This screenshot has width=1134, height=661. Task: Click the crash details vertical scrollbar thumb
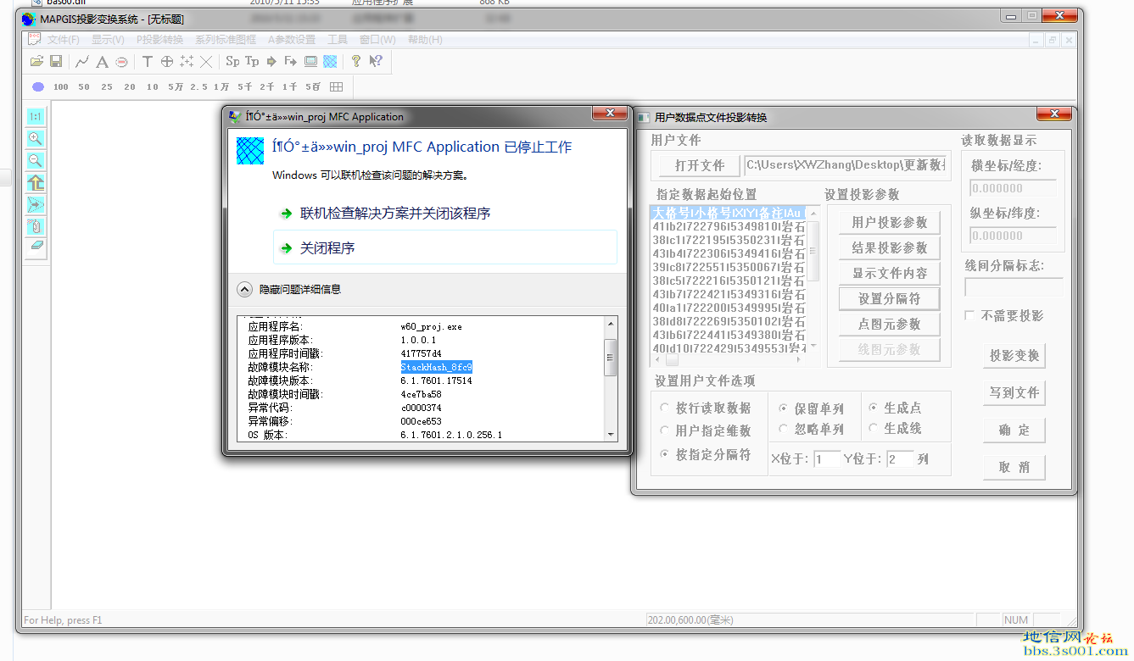click(610, 358)
